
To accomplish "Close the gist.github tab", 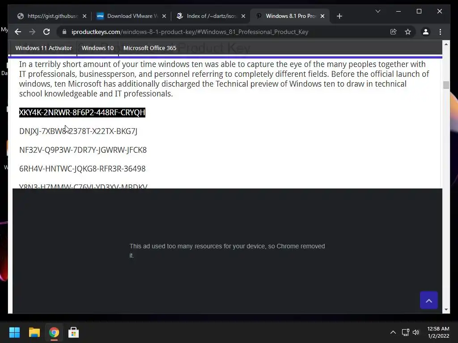I will coord(85,16).
